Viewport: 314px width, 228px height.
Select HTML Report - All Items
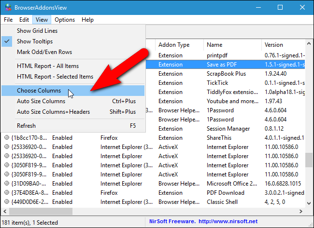(x=73, y=66)
